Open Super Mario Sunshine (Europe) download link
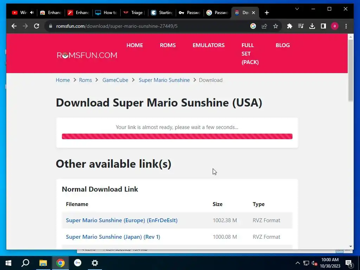This screenshot has width=360, height=270. [x=122, y=220]
